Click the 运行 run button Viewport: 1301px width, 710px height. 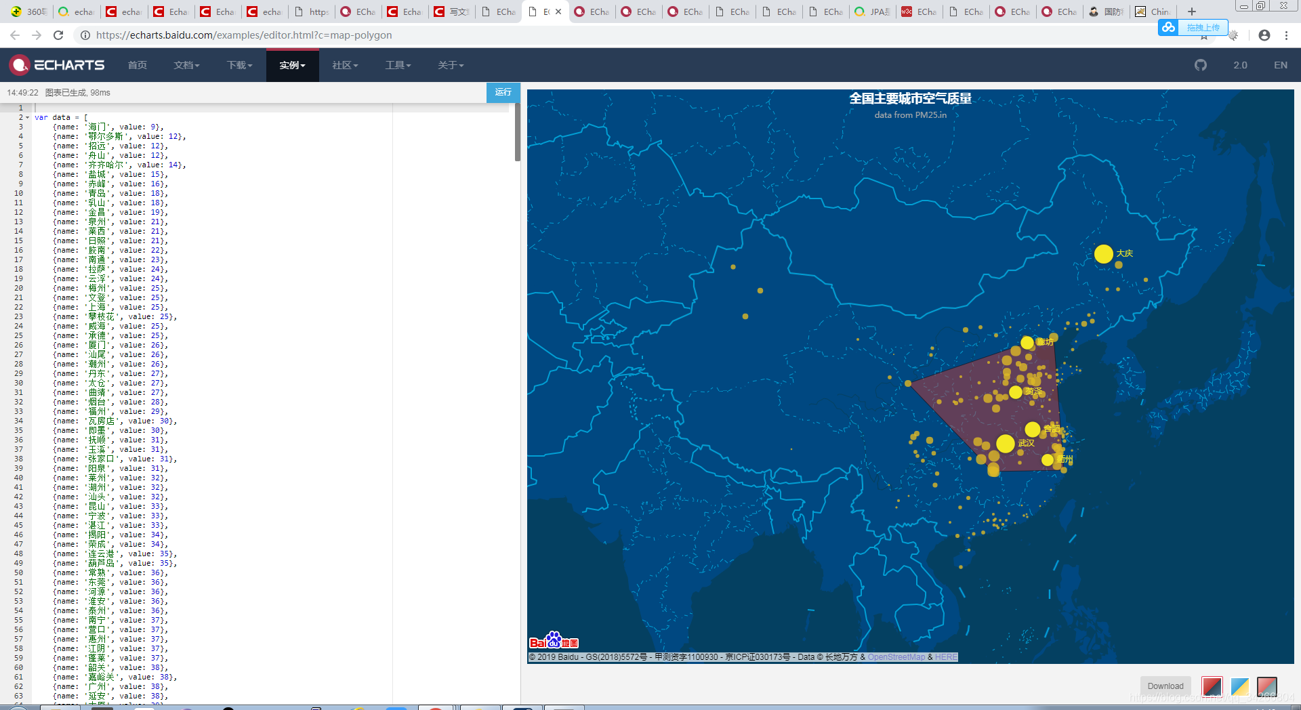[503, 93]
